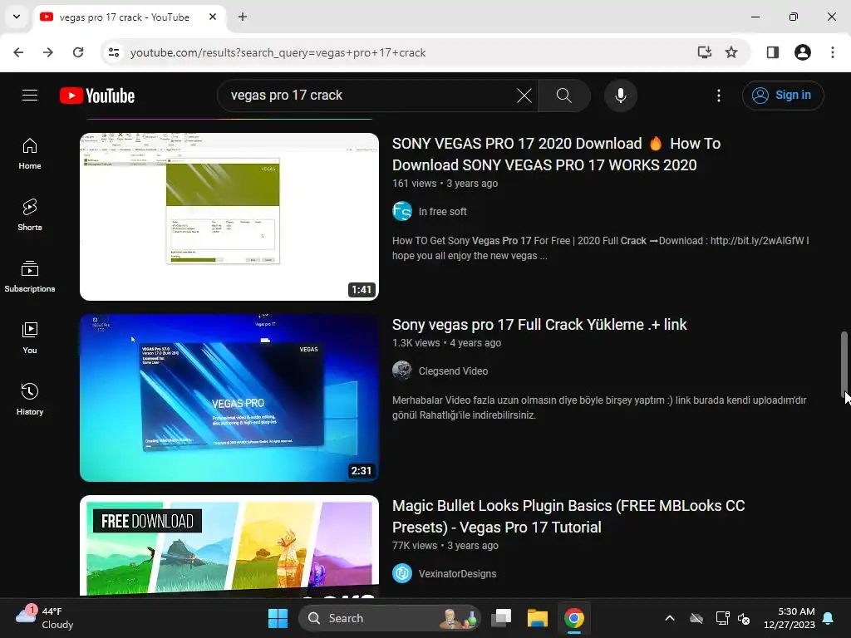The height and width of the screenshot is (638, 851).
Task: Click the YouTube logo
Action: 97,96
